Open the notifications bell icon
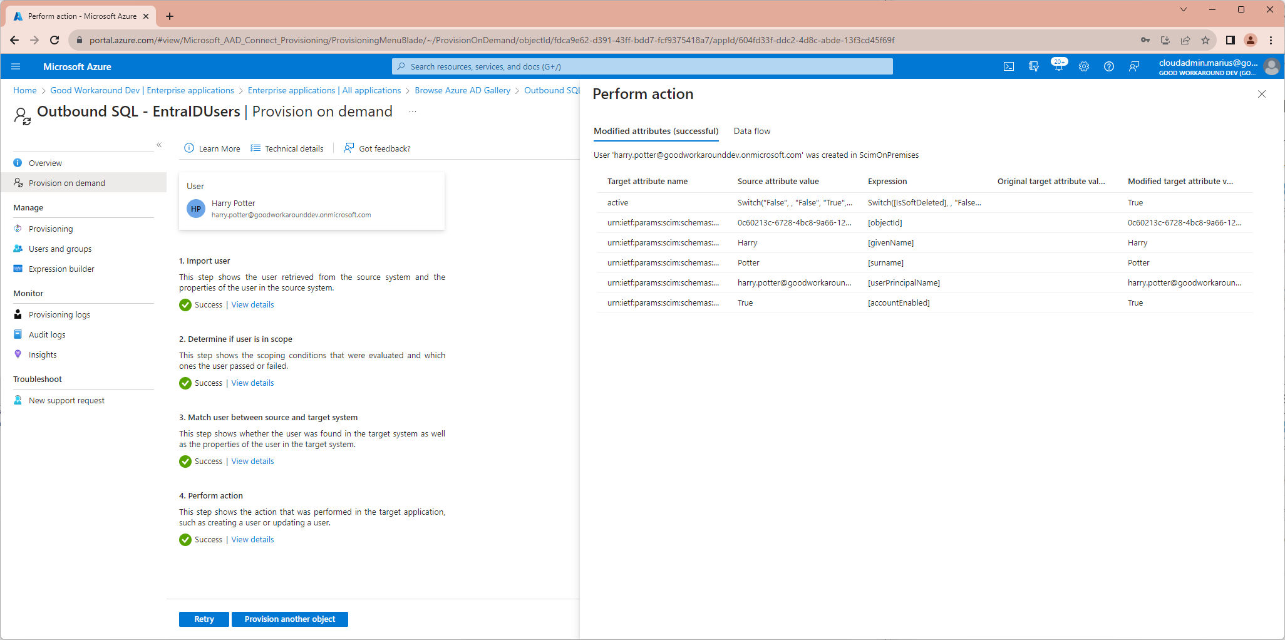Screen dimensions: 1285x640 click(x=1058, y=66)
